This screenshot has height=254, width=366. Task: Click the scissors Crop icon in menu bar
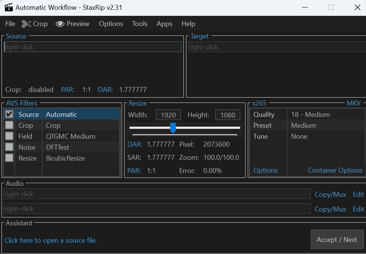tap(26, 24)
